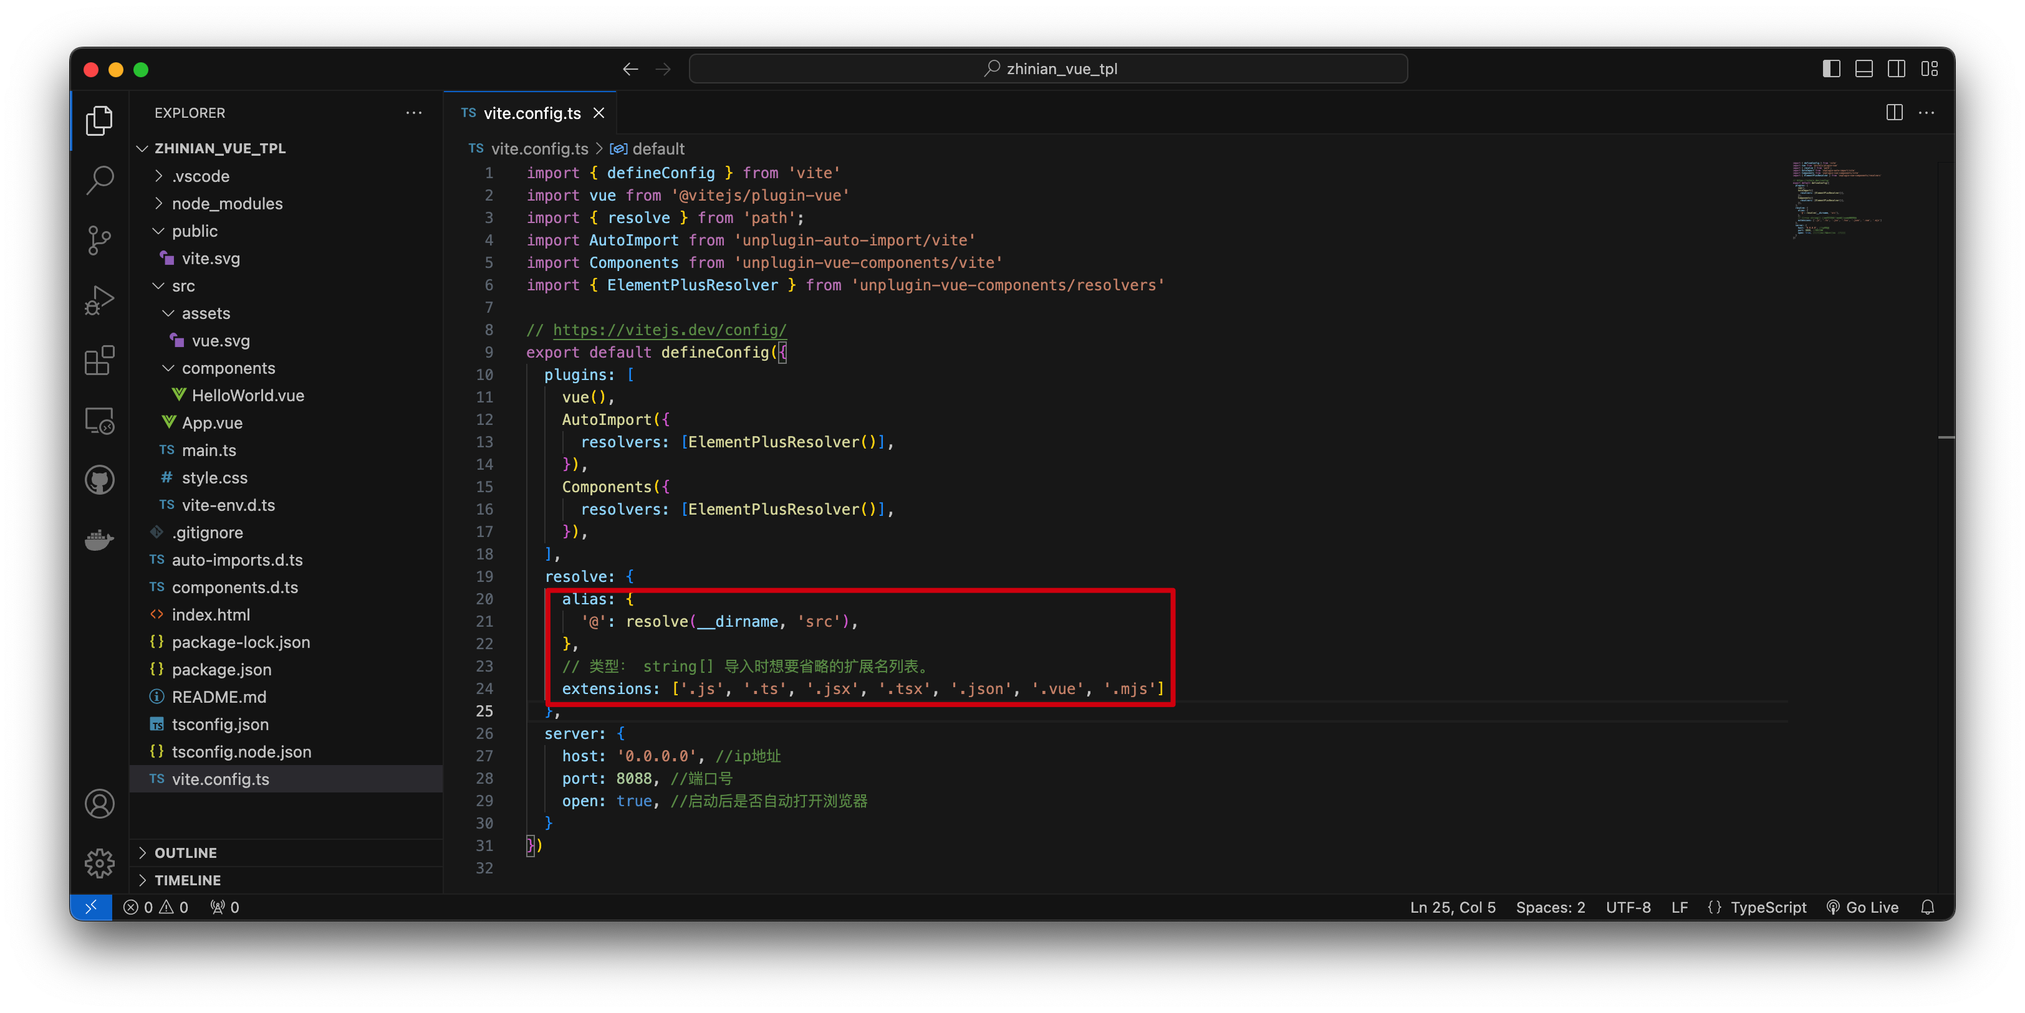Open Source Control view
The image size is (2025, 1013).
[x=99, y=240]
